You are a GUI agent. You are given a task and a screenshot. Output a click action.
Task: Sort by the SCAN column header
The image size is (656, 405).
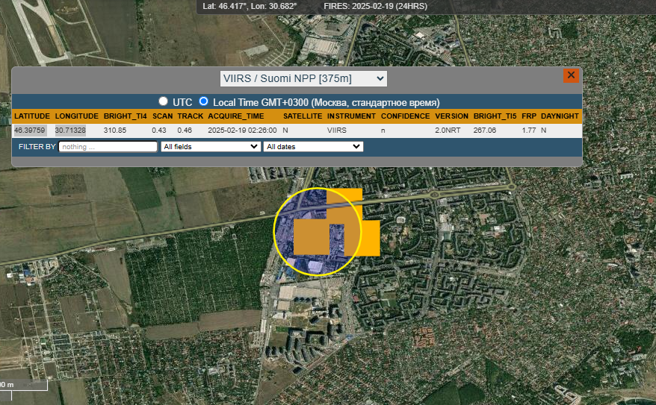(162, 116)
